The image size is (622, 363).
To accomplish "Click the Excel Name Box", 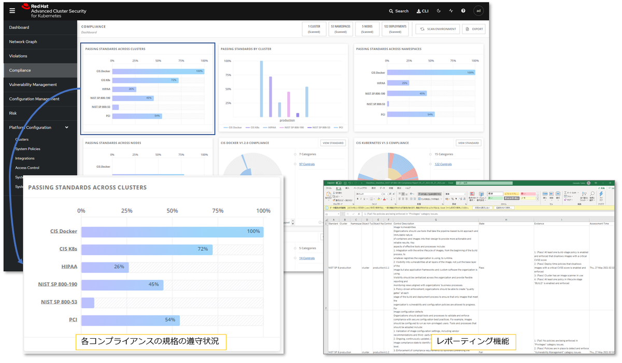I will pyautogui.click(x=332, y=214).
